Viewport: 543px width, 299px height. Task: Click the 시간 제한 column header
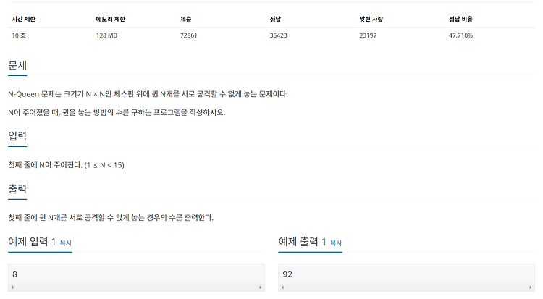[24, 19]
